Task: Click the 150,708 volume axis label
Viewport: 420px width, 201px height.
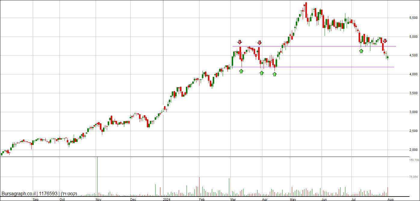Action: click(x=414, y=160)
